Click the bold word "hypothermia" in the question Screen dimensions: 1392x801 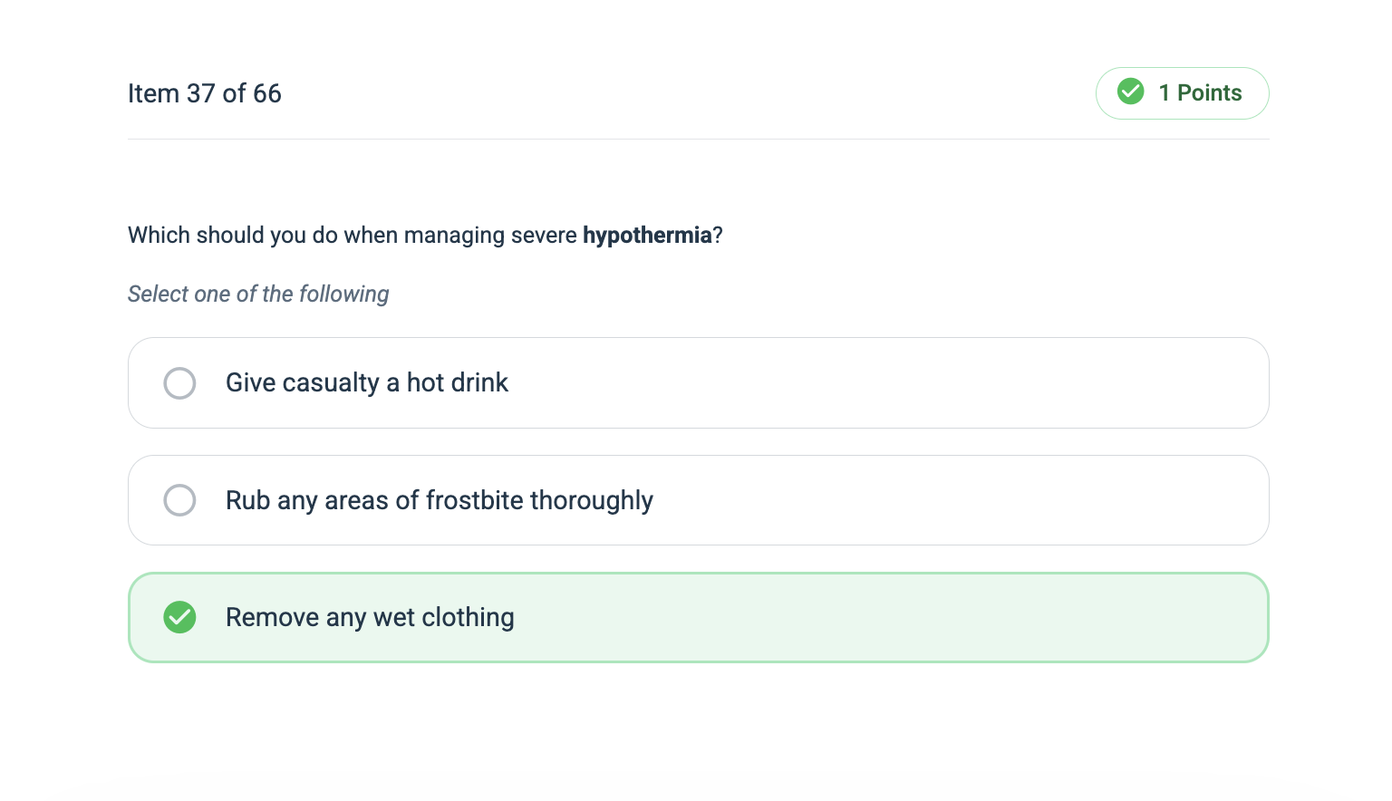pos(647,236)
